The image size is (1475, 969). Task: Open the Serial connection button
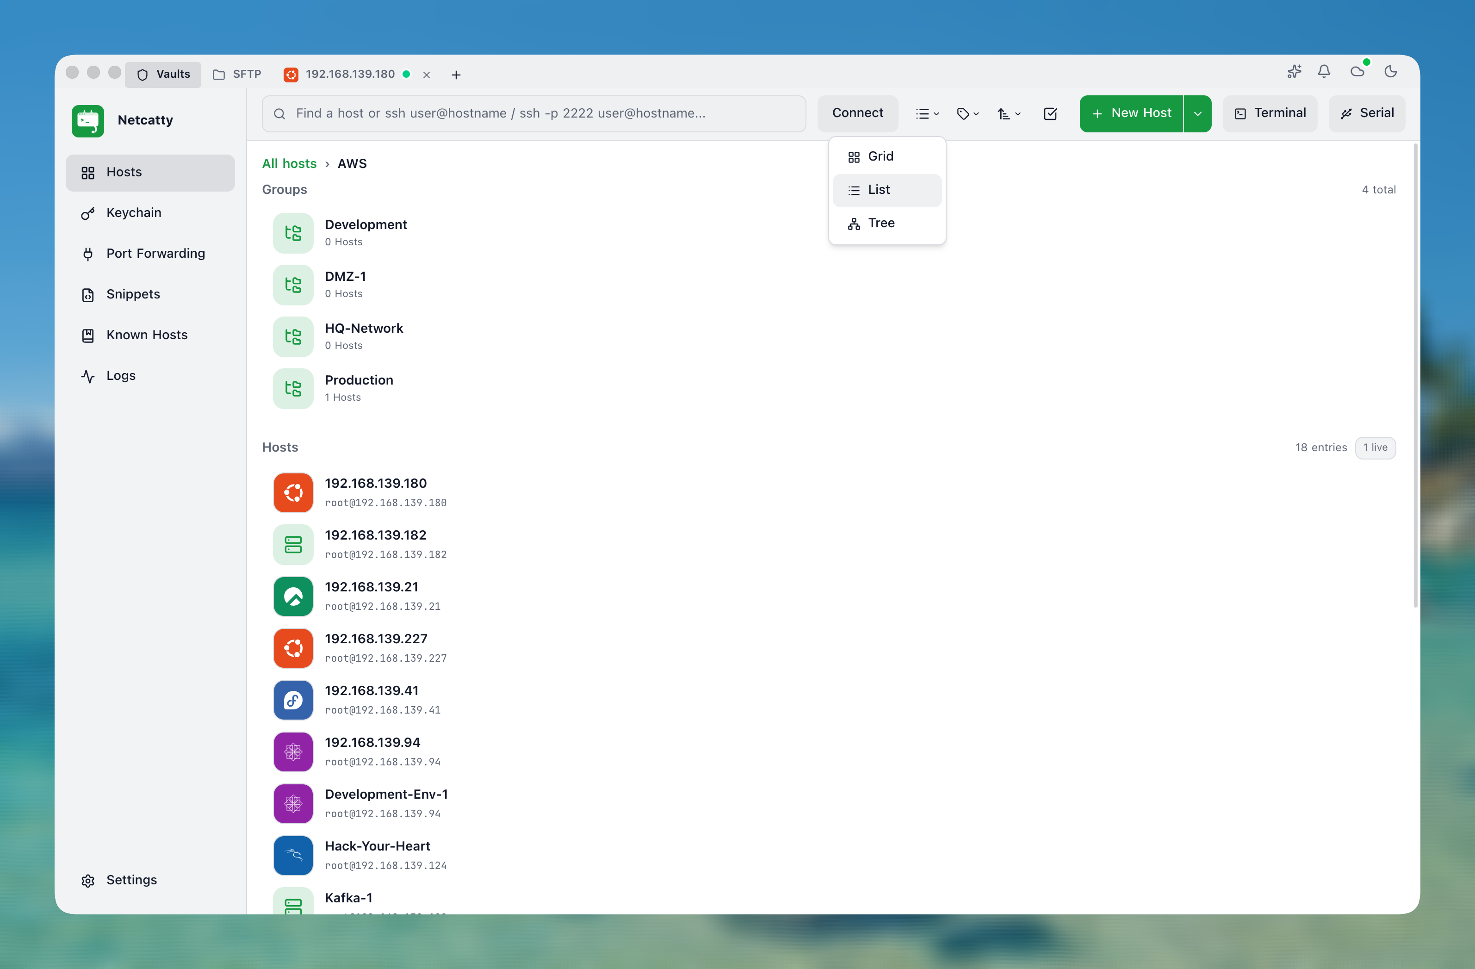point(1367,113)
